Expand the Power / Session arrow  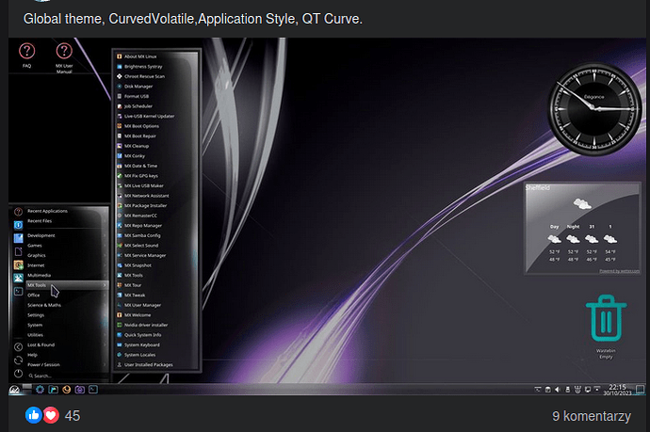coord(105,364)
